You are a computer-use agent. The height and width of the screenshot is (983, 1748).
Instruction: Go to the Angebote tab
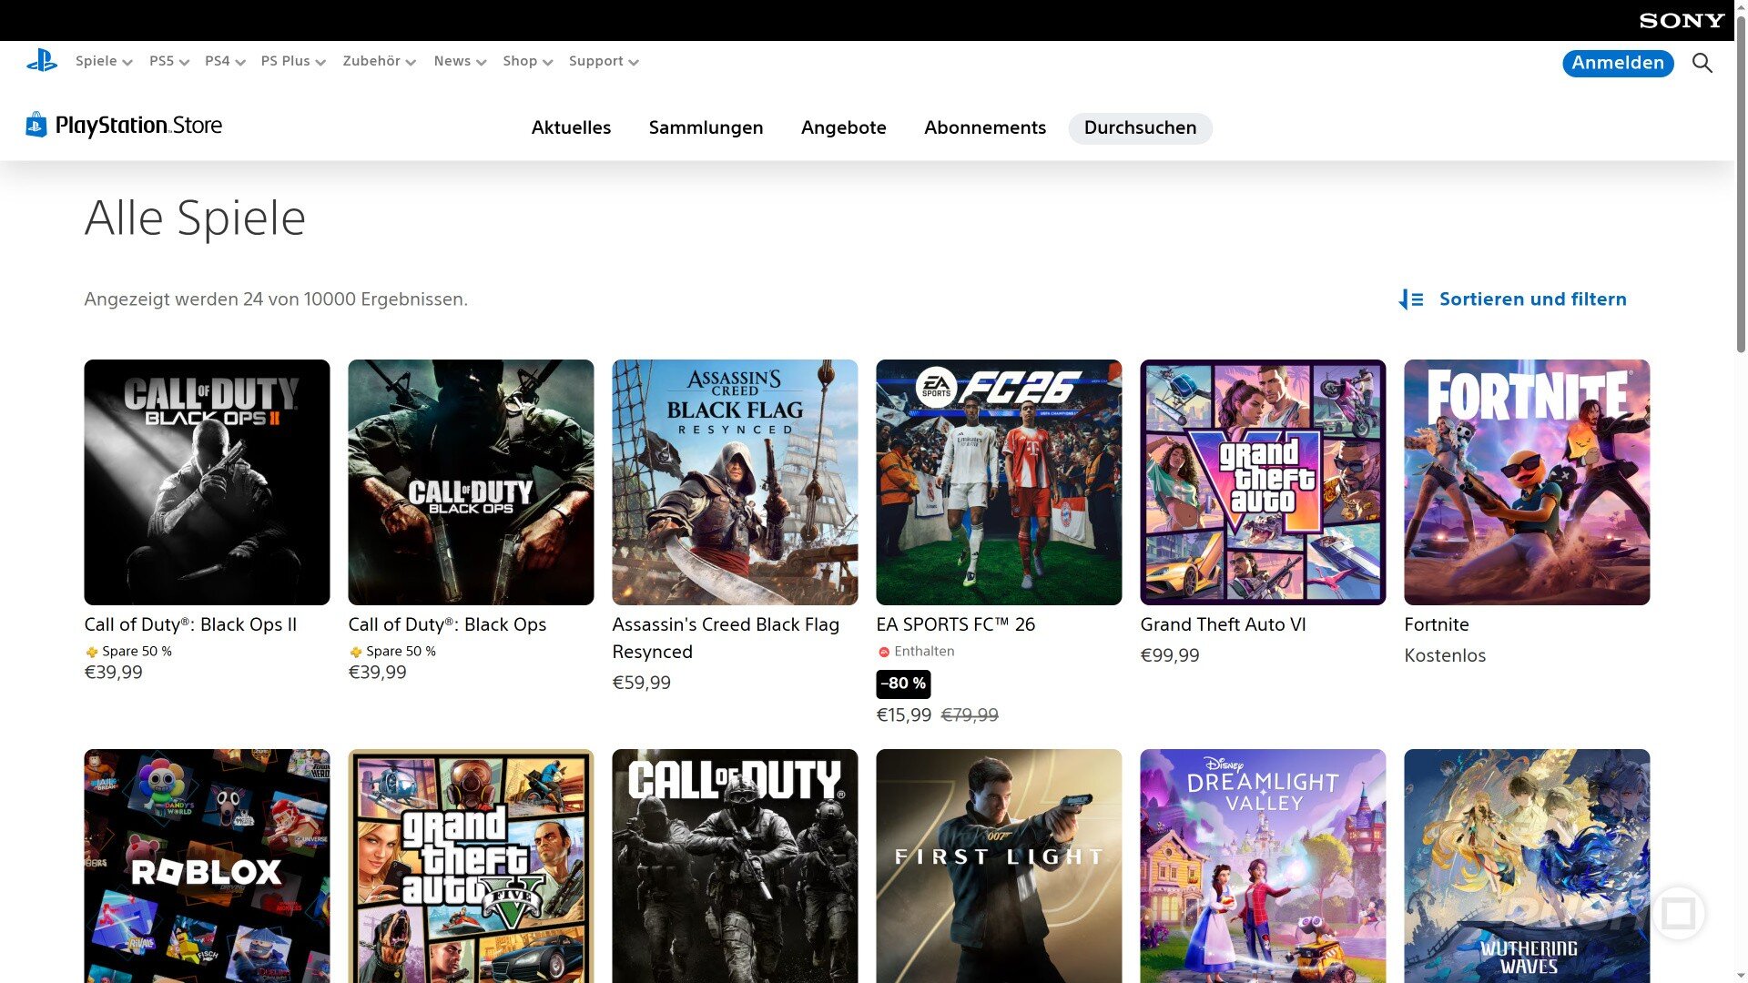(x=843, y=128)
